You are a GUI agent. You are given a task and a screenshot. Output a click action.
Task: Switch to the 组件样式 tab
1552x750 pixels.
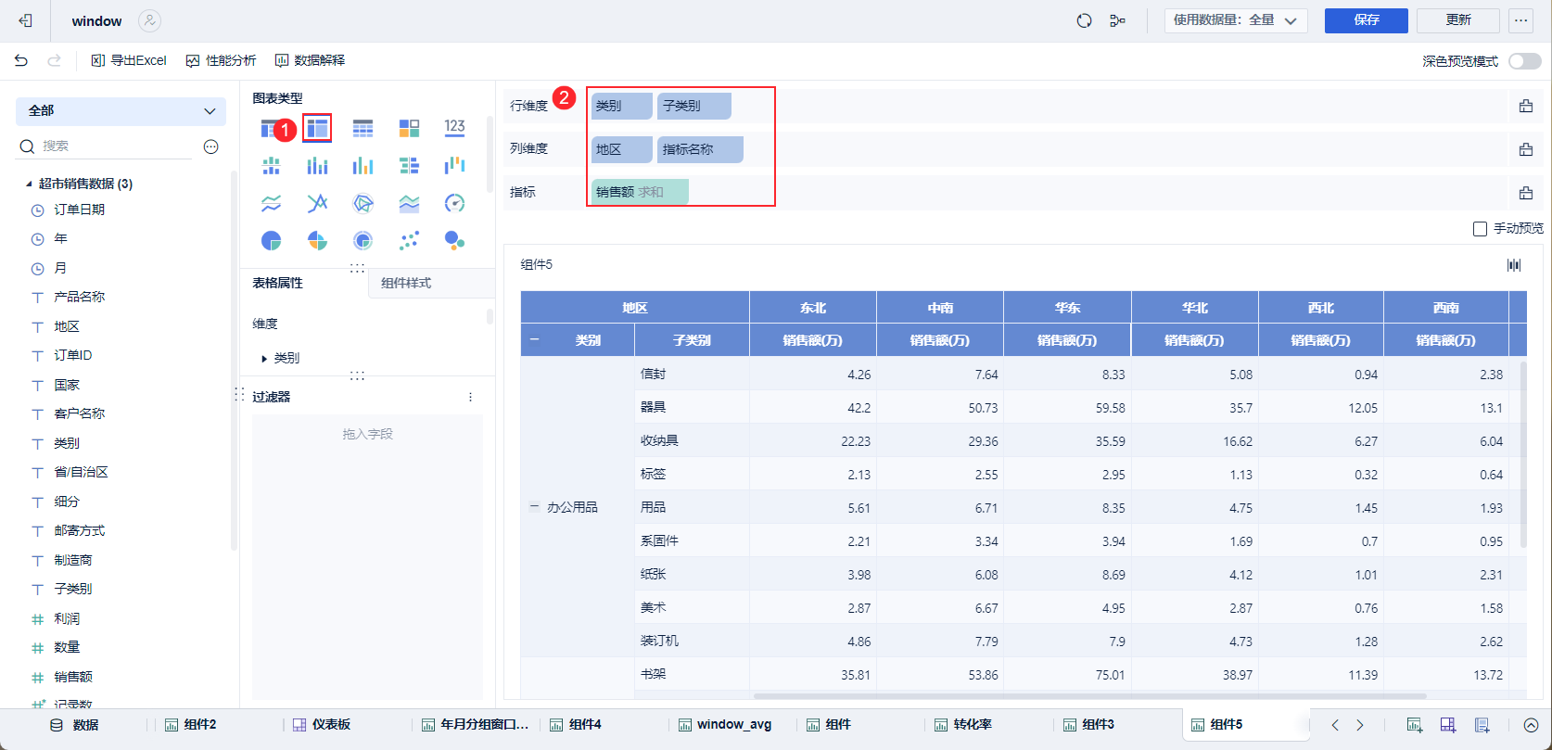[406, 283]
